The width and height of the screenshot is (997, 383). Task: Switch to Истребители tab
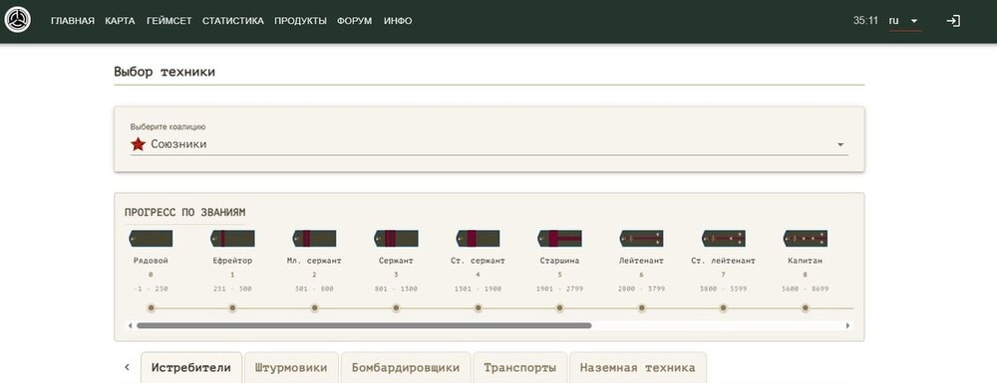click(x=191, y=368)
